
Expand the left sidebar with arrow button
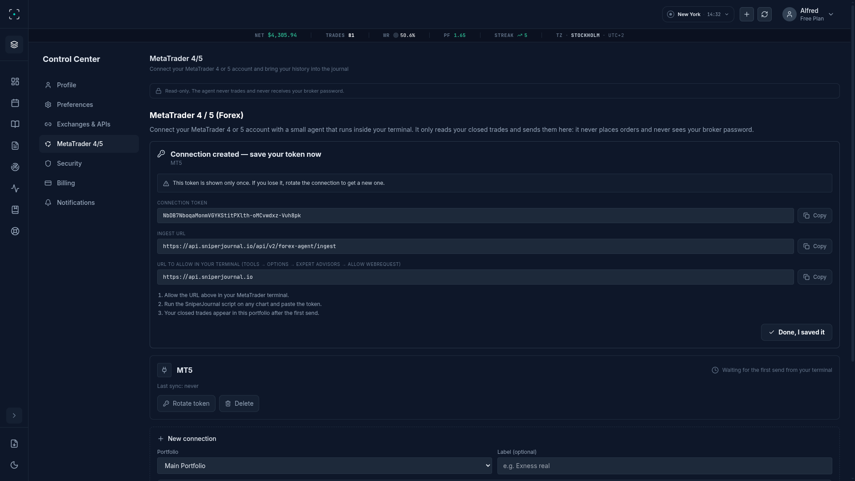[x=14, y=416]
